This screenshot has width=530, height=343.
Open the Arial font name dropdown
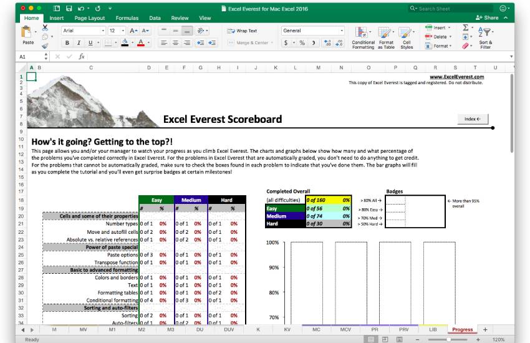click(x=103, y=31)
